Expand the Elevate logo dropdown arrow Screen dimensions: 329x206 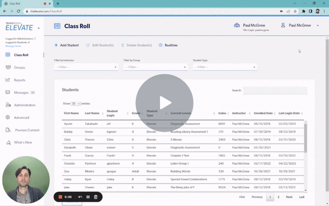pos(39,28)
